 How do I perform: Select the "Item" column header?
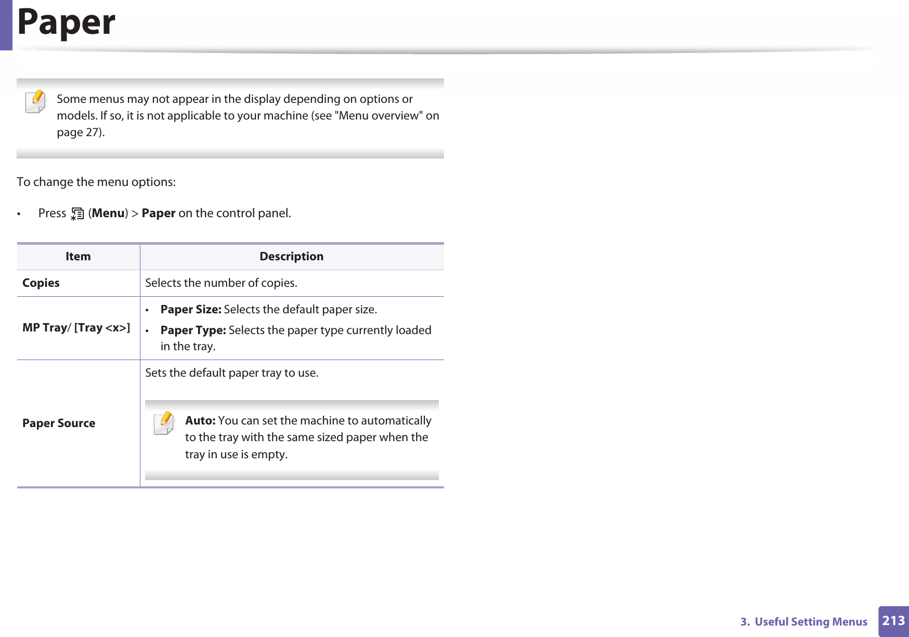pyautogui.click(x=78, y=256)
